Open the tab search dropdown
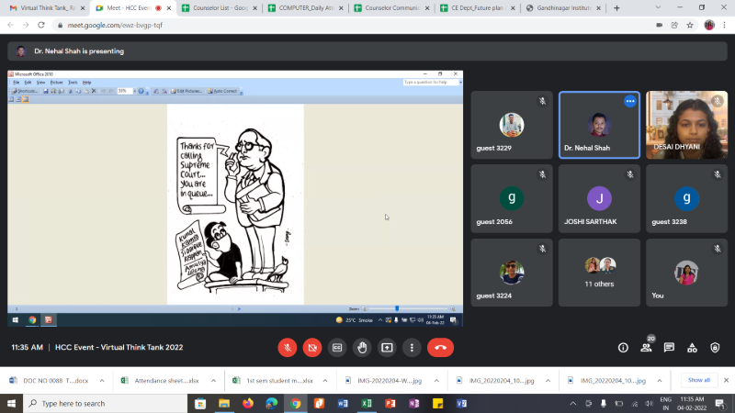The width and height of the screenshot is (735, 413). point(658,7)
